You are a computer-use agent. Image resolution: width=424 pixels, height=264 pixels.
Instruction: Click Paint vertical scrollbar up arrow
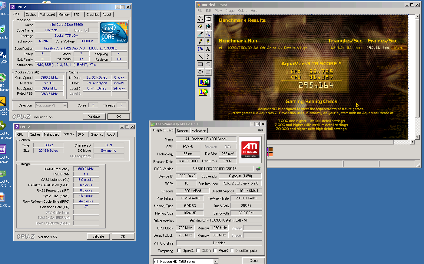417,17
